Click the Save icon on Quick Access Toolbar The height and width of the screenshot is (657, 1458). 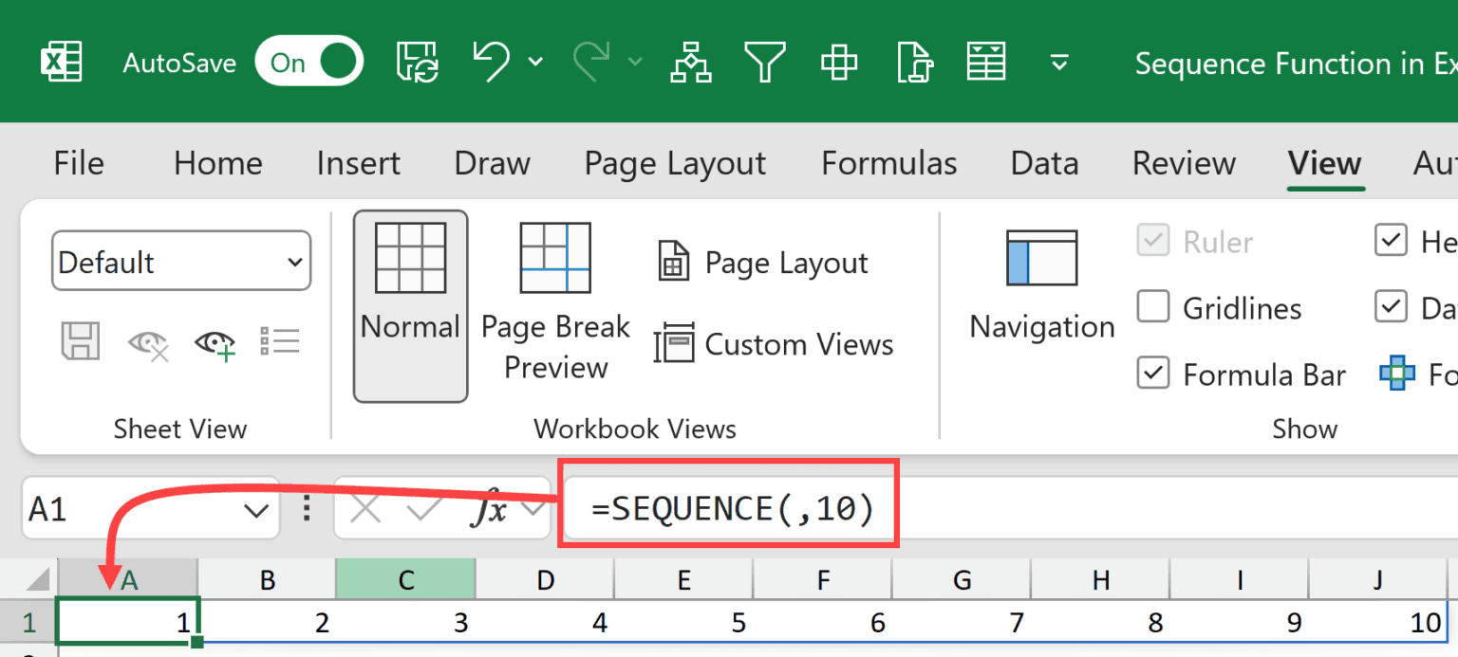(x=416, y=61)
